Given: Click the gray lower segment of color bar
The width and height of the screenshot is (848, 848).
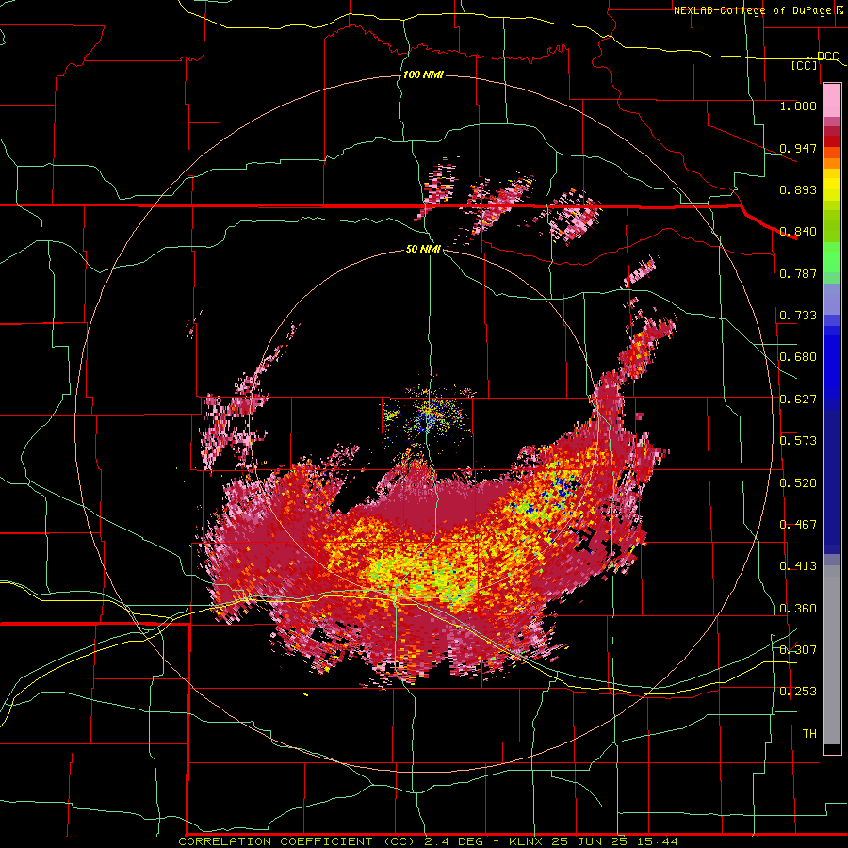Looking at the screenshot, I should coord(832,655).
